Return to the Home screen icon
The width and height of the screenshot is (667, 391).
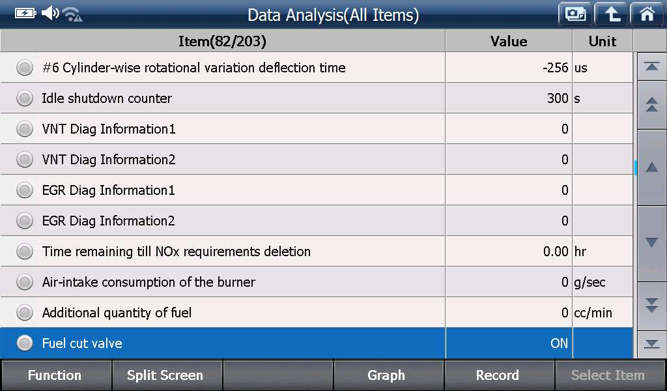coord(647,14)
